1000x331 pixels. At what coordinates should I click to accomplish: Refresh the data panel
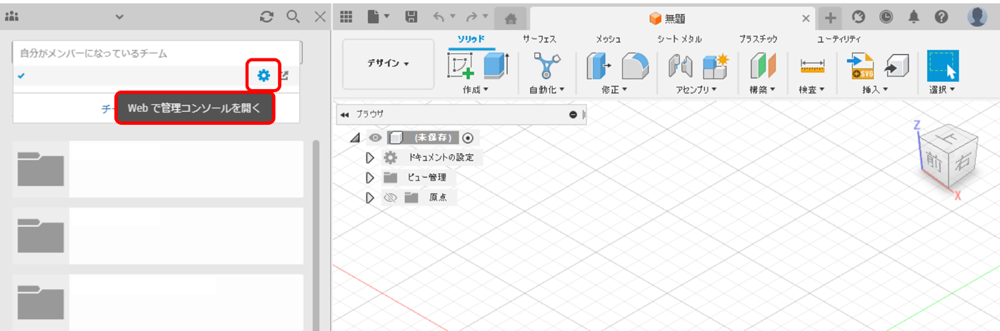266,16
